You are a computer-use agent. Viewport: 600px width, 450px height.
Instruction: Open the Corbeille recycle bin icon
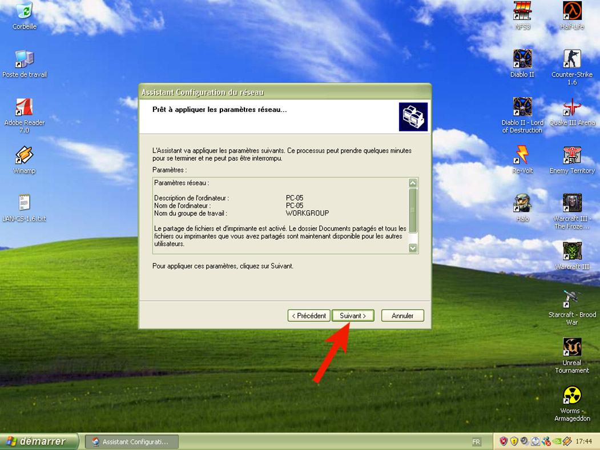click(x=24, y=11)
